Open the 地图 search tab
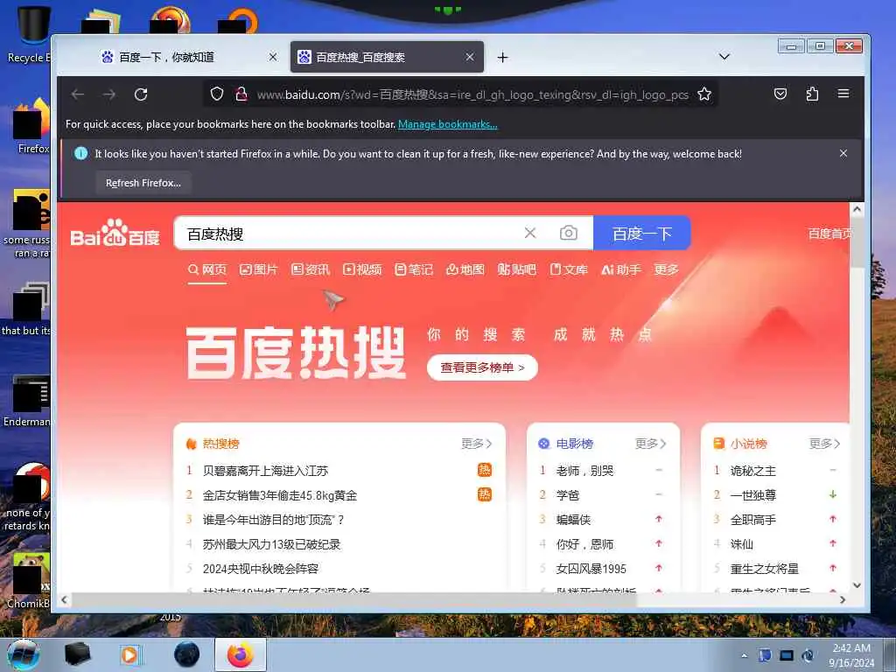Screen dimensions: 896x672 (465, 269)
